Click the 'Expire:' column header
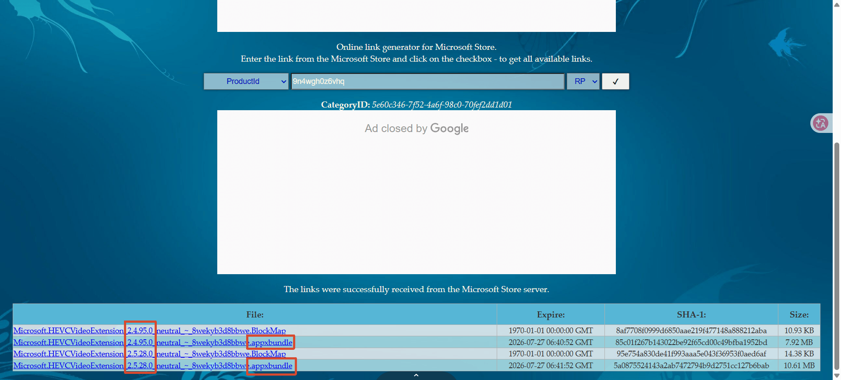 tap(551, 314)
